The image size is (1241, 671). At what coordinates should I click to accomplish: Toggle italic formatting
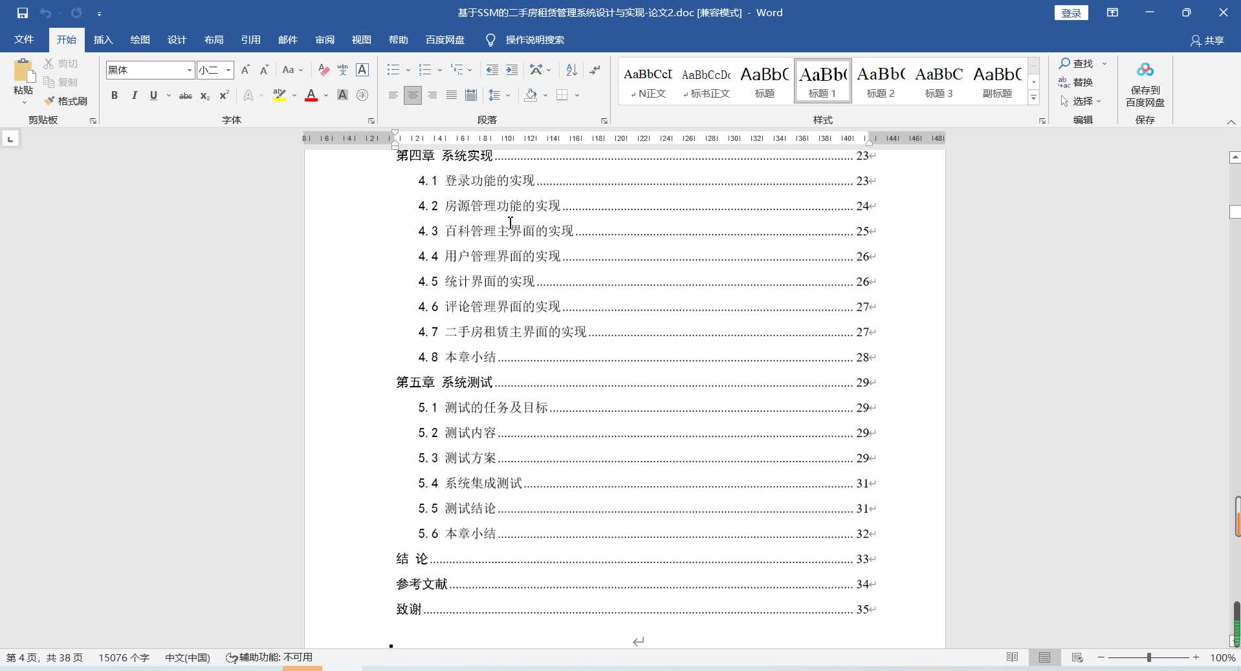click(x=134, y=96)
